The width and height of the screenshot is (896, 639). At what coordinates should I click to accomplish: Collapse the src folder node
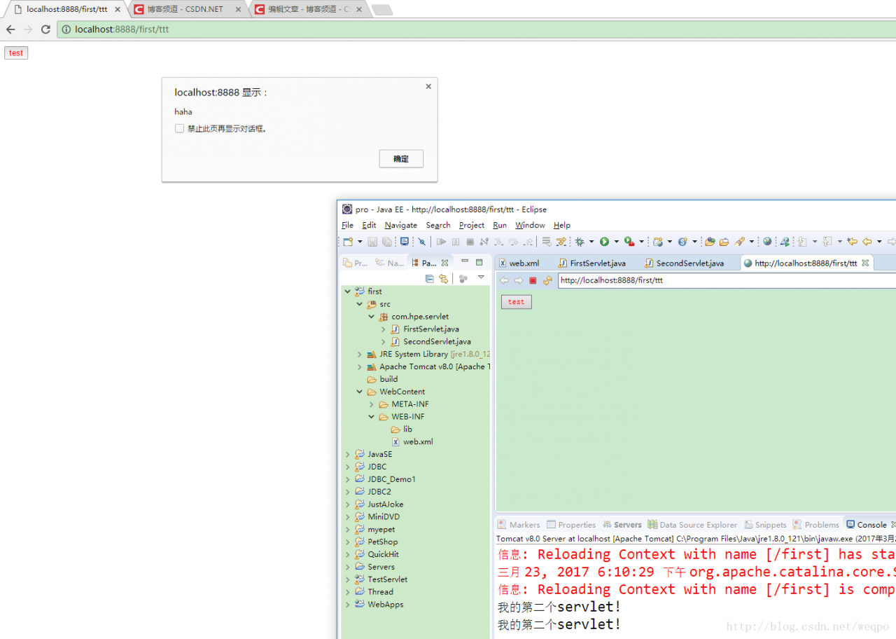(360, 304)
